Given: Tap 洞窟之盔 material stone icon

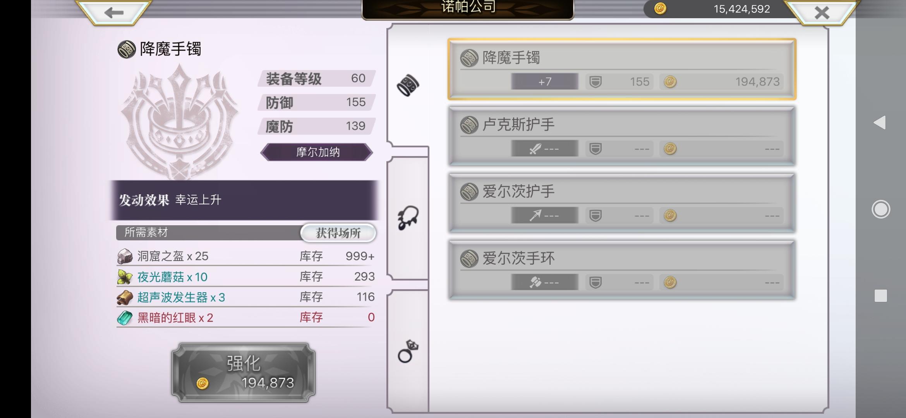Looking at the screenshot, I should (125, 256).
